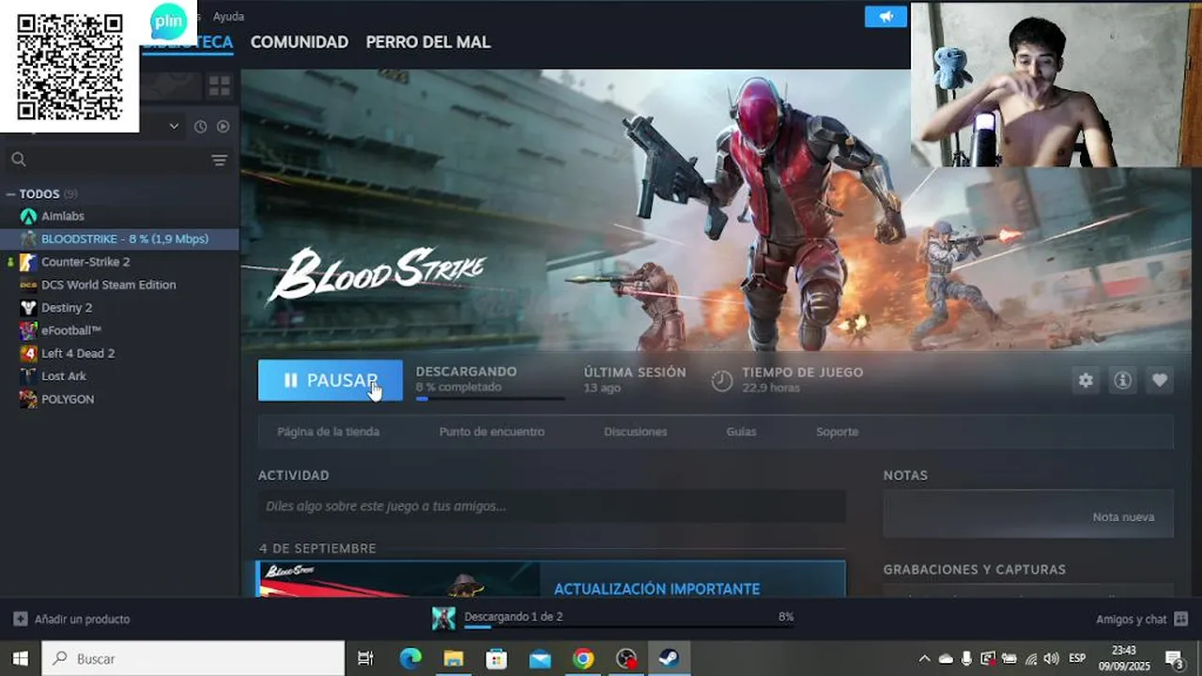
Task: Click Destiny 2 game icon
Action: [x=28, y=307]
